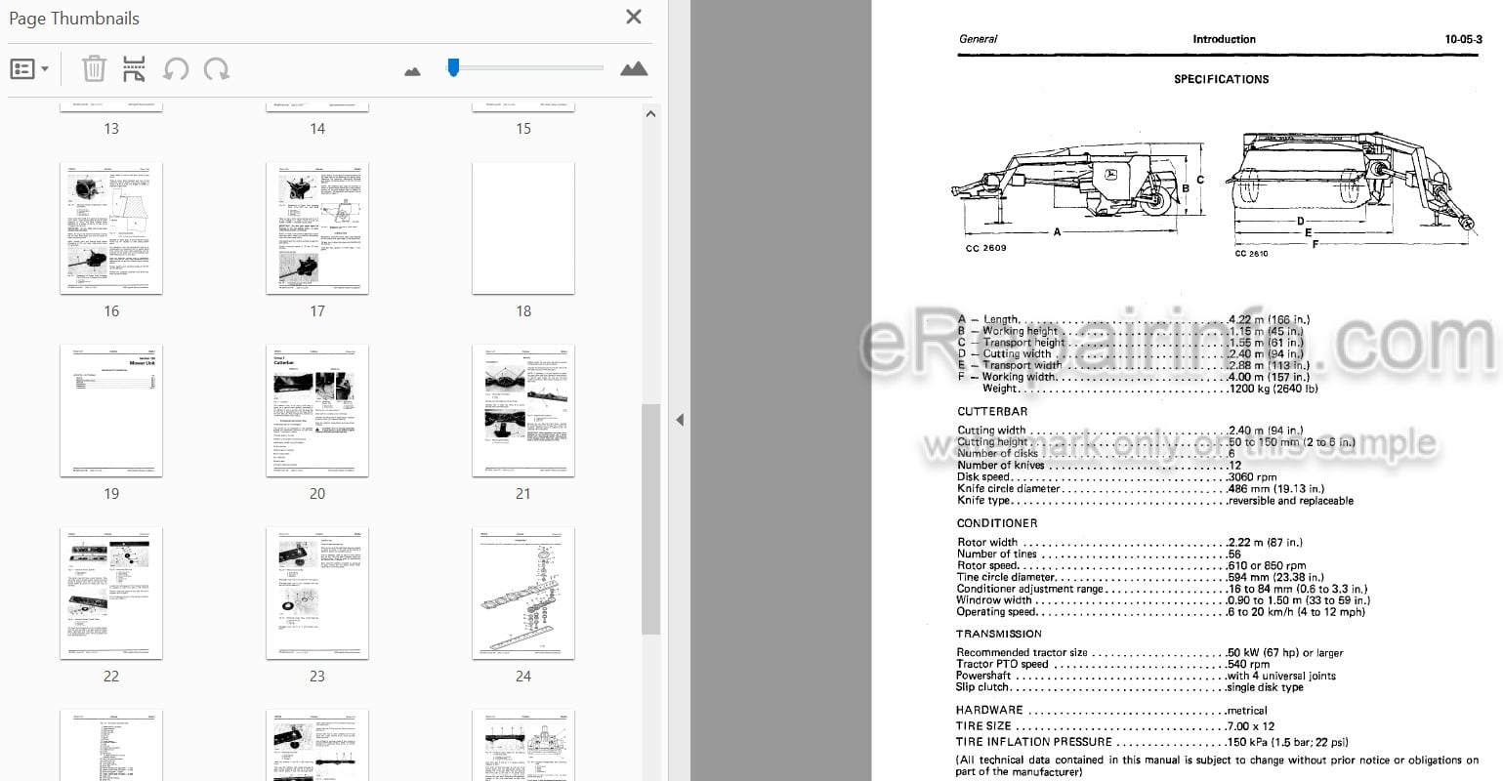This screenshot has width=1503, height=781.
Task: Click the side-view mower diagram CC 2609
Action: (x=1079, y=190)
